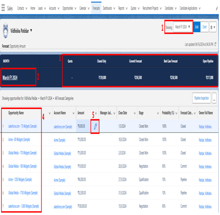Click the Commit Forecast ₹258,500 value

(x=138, y=78)
